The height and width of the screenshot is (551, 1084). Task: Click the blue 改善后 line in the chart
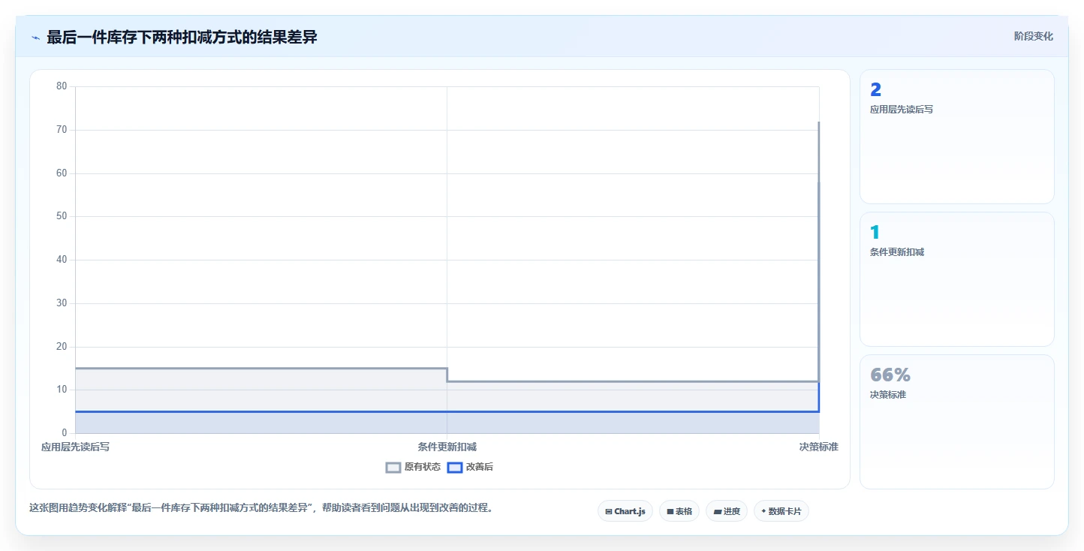click(447, 411)
